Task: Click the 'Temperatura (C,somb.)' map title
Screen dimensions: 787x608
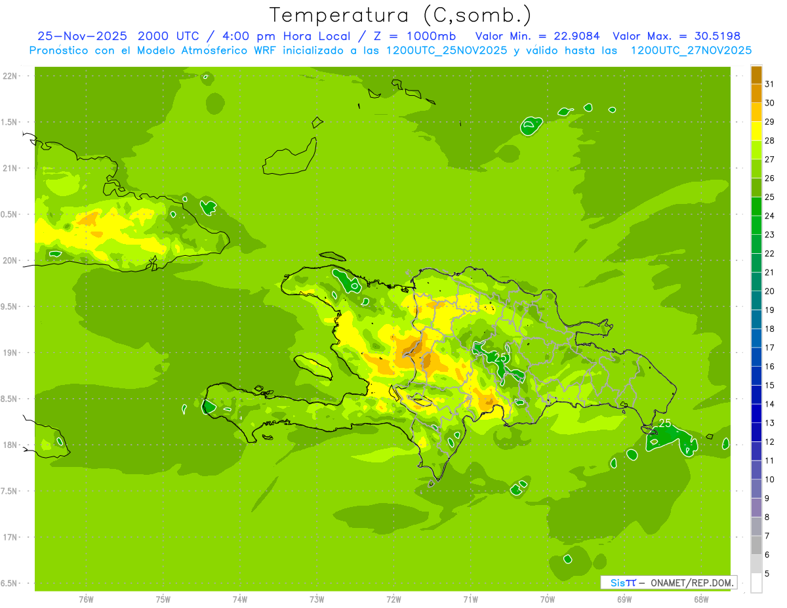Action: pyautogui.click(x=401, y=15)
